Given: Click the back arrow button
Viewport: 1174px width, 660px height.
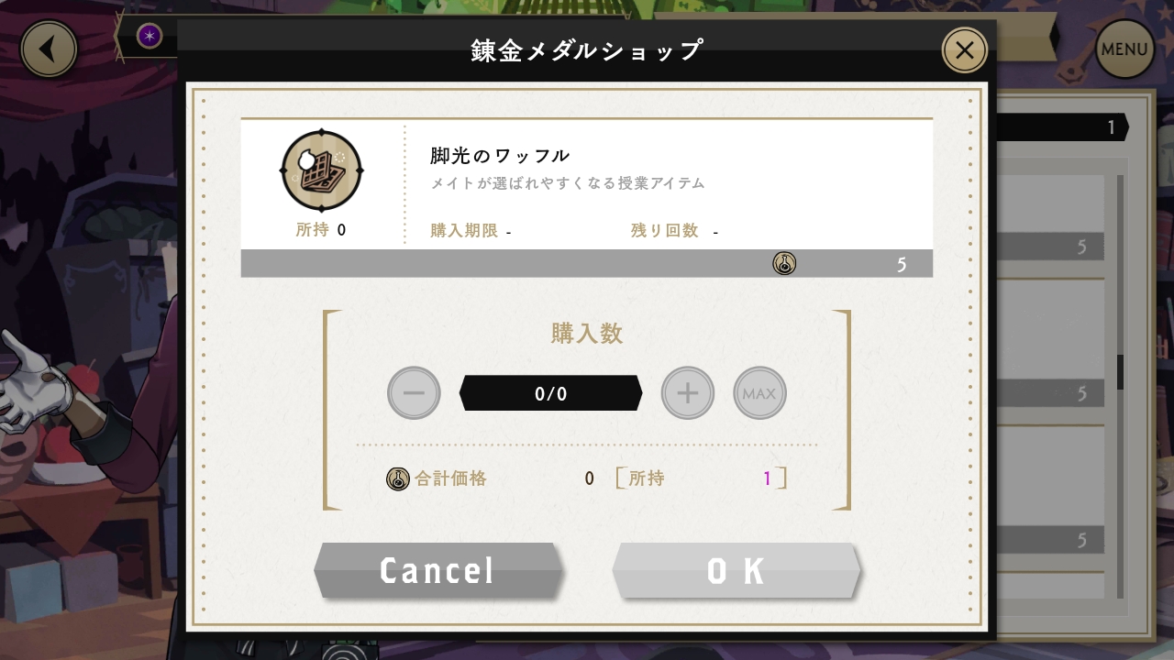Looking at the screenshot, I should (49, 49).
